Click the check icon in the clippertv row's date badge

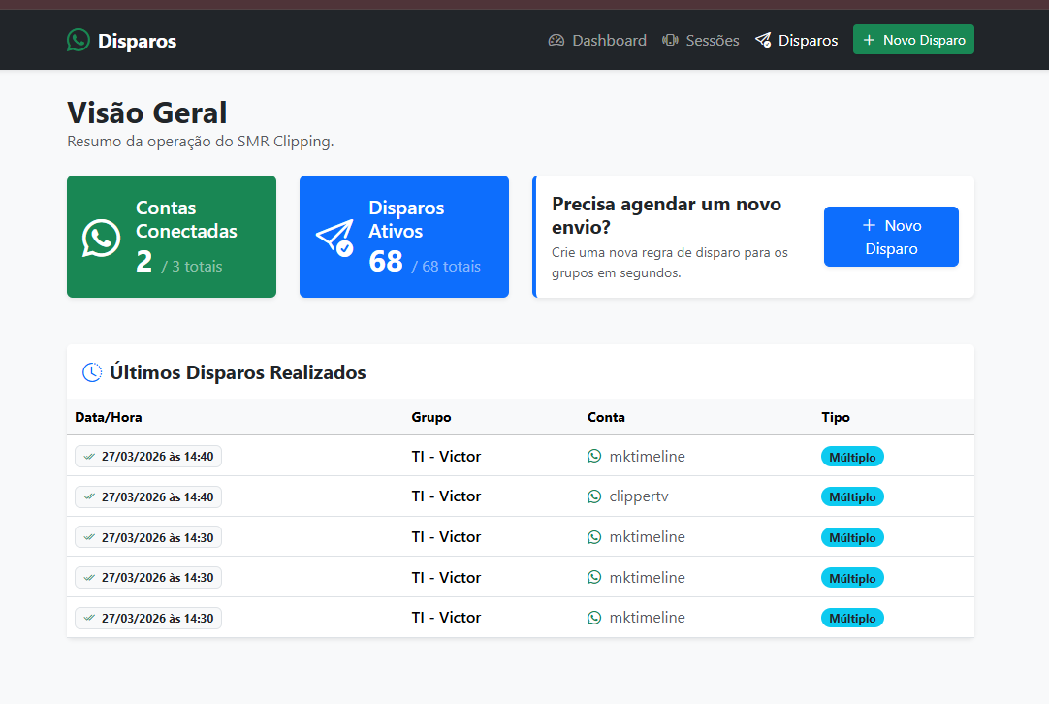[89, 497]
